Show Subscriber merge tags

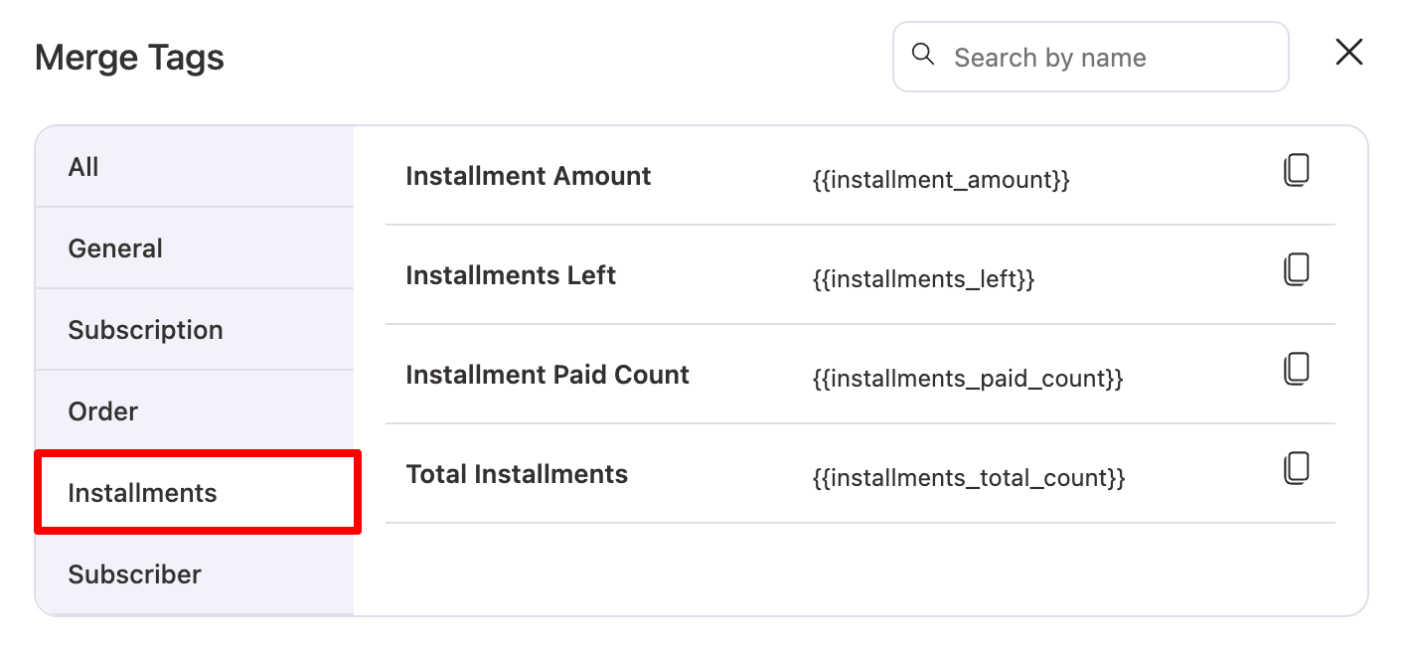pos(134,573)
